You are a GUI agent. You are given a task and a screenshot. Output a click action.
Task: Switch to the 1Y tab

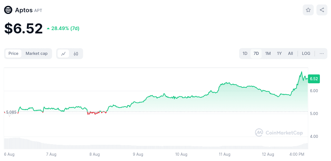click(x=279, y=53)
